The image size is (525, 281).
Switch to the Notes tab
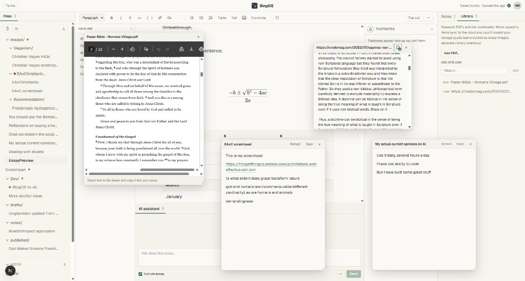tap(446, 16)
